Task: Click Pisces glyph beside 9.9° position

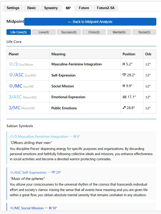Action: [x=124, y=86]
